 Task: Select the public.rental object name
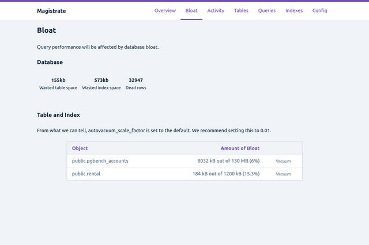click(86, 174)
